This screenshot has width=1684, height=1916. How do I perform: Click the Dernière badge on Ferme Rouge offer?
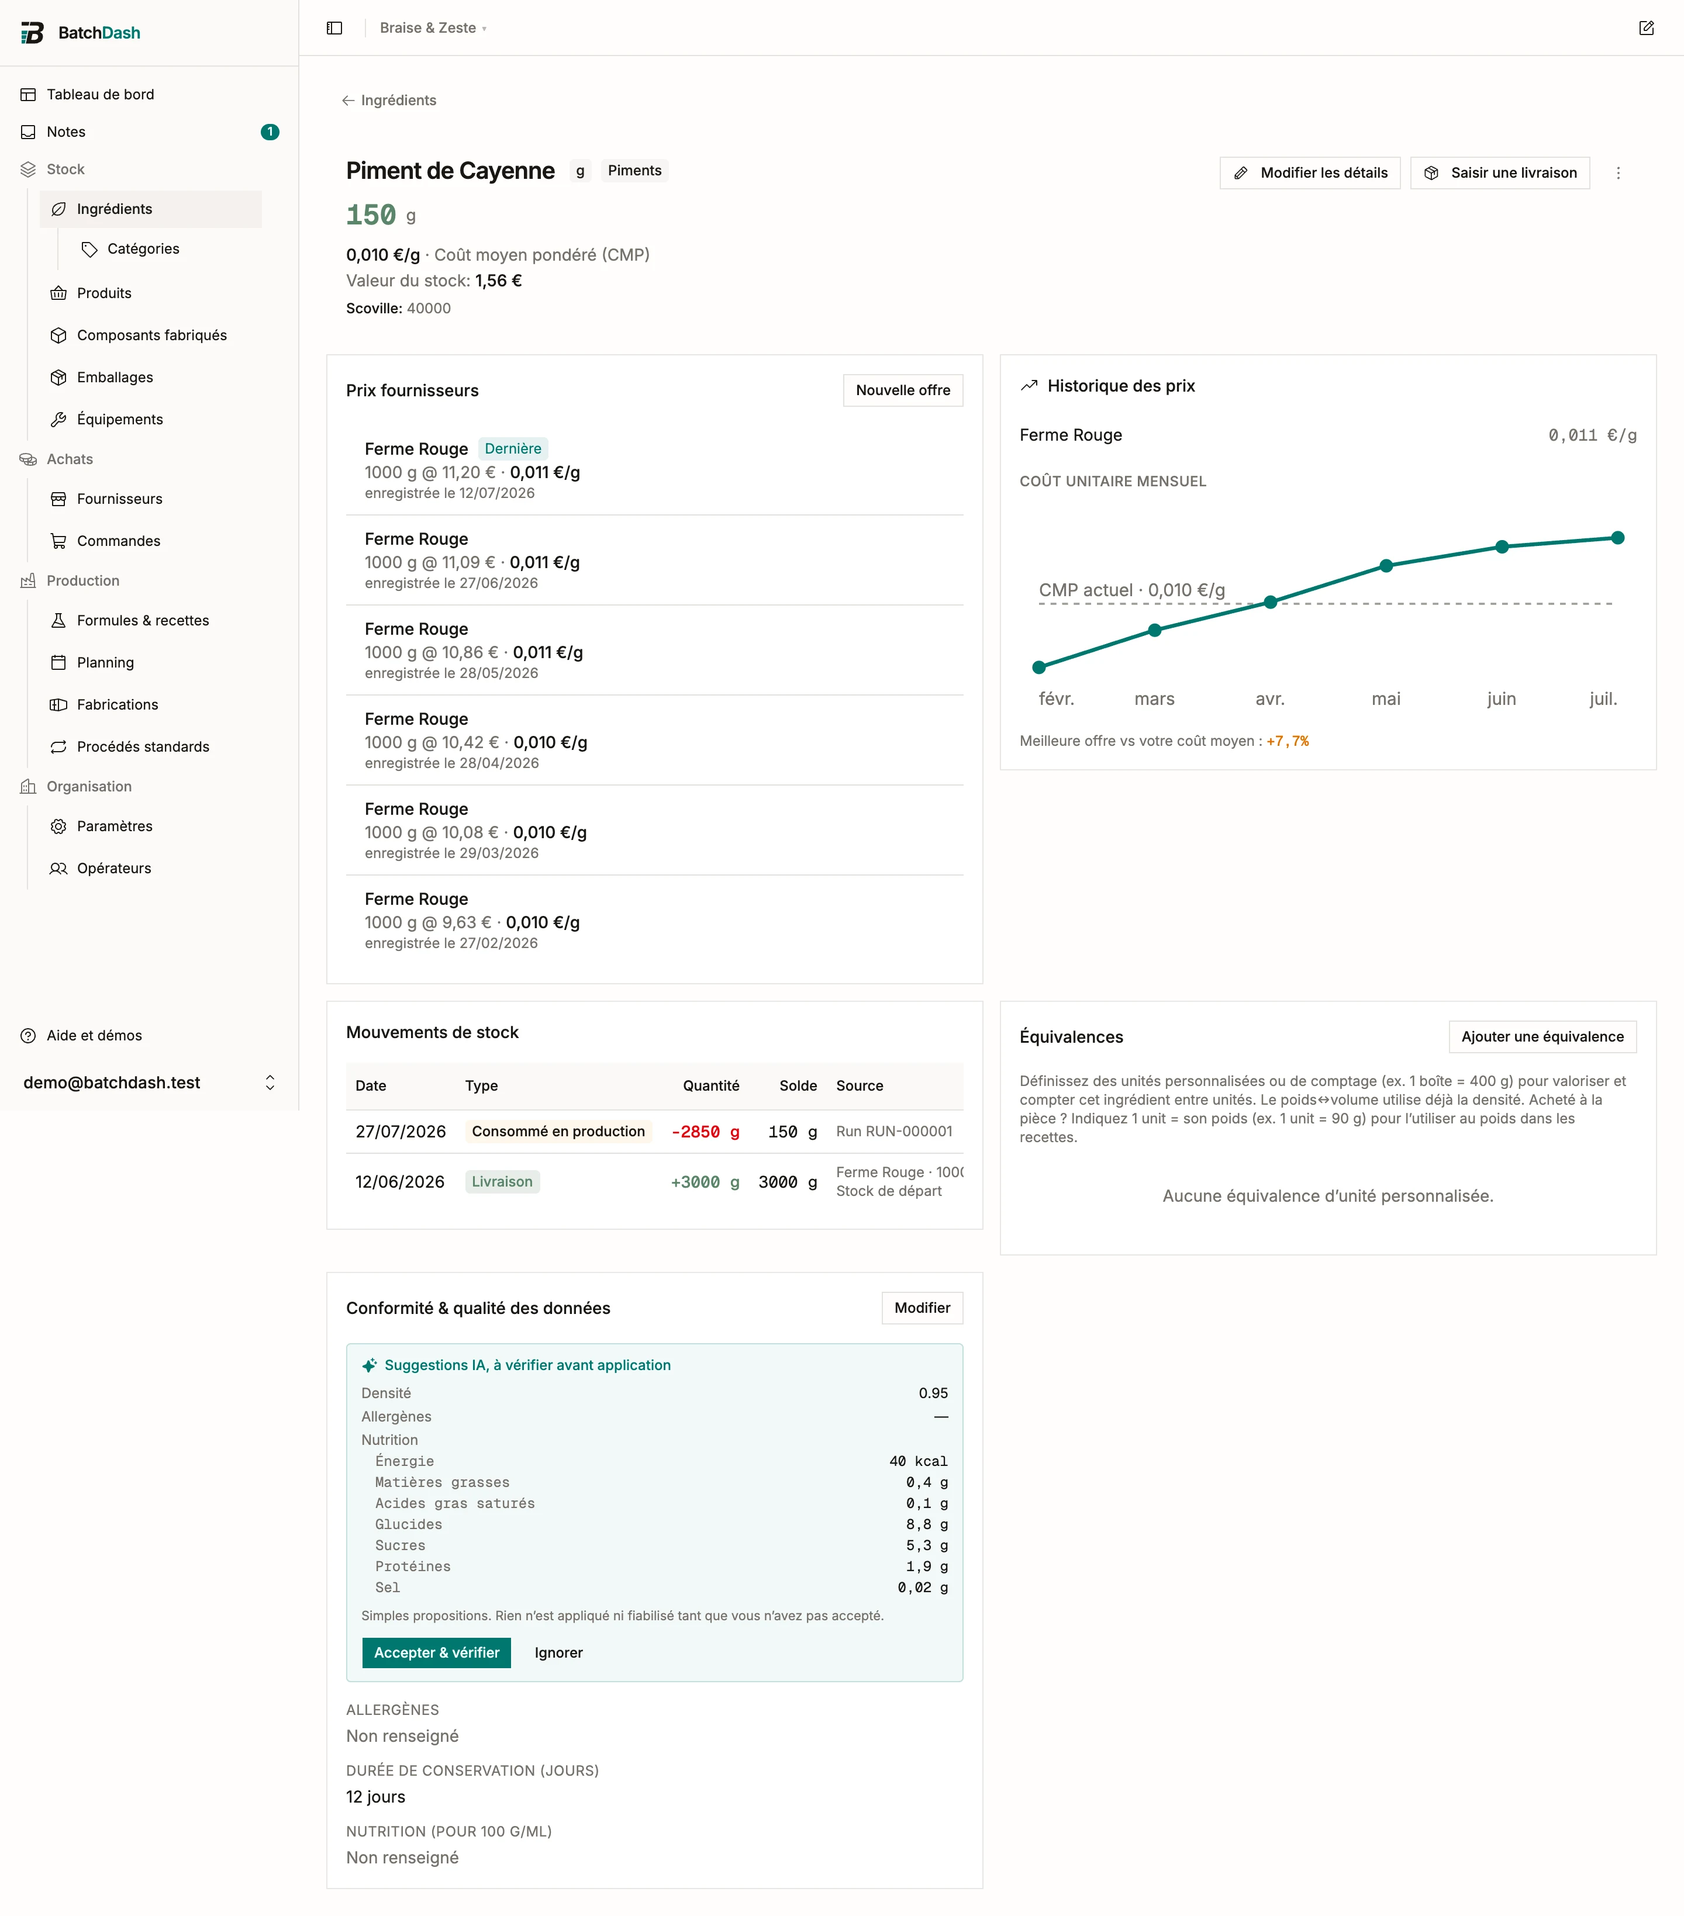pos(513,449)
